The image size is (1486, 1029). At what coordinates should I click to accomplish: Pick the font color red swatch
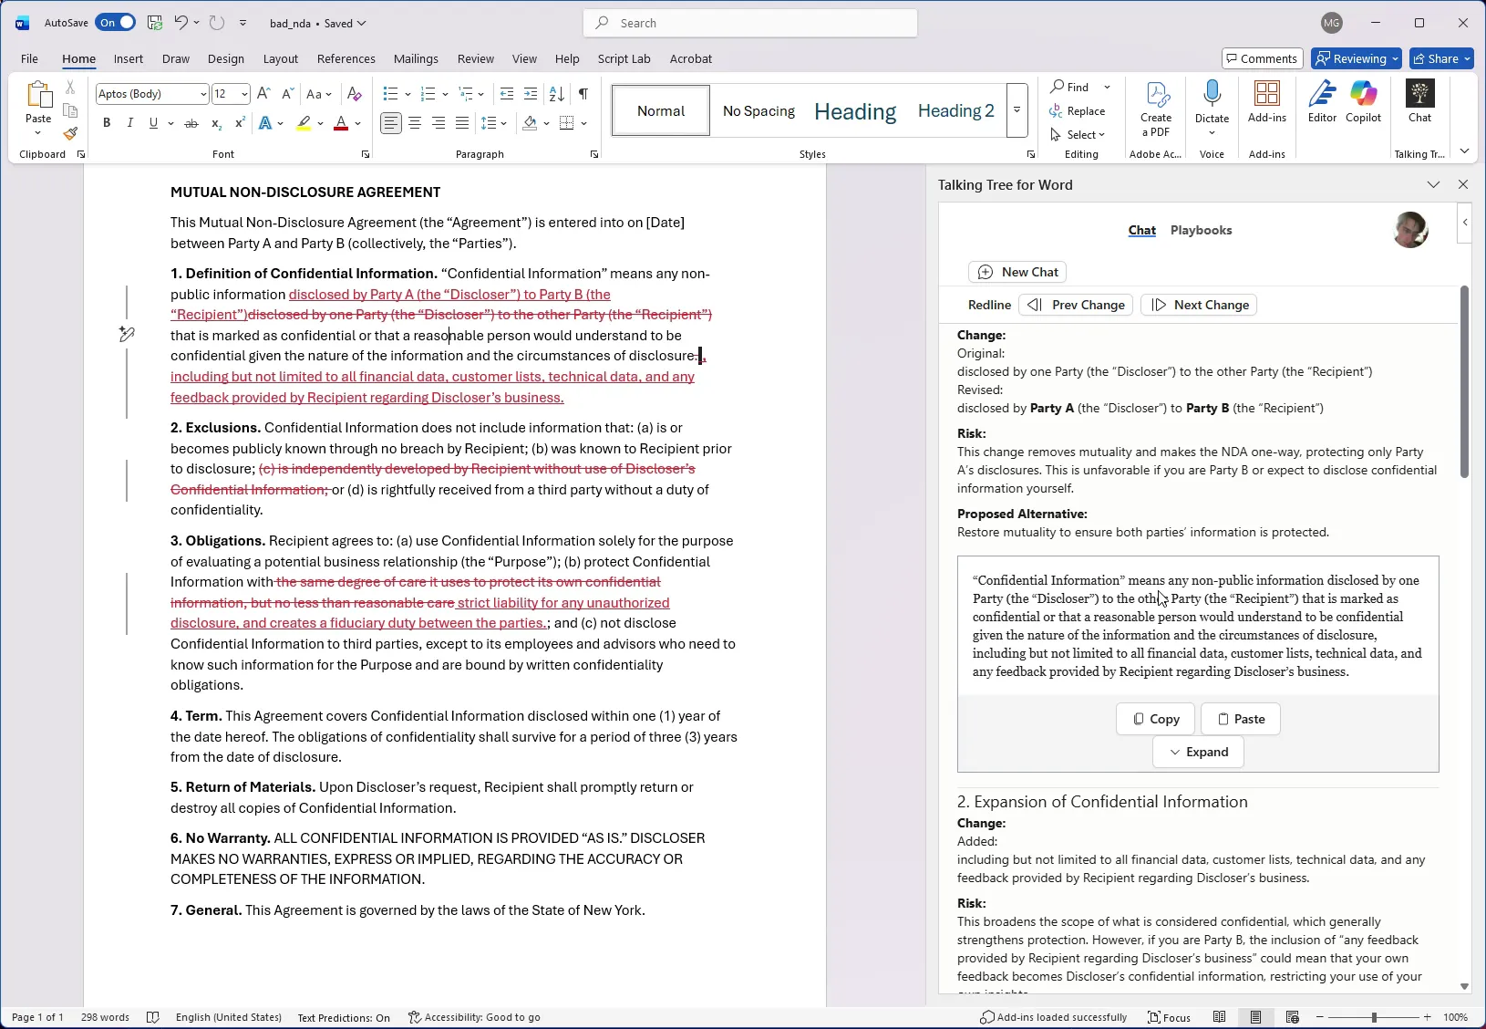(x=341, y=123)
